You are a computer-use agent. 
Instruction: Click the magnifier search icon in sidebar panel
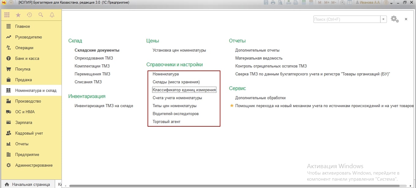point(41,15)
